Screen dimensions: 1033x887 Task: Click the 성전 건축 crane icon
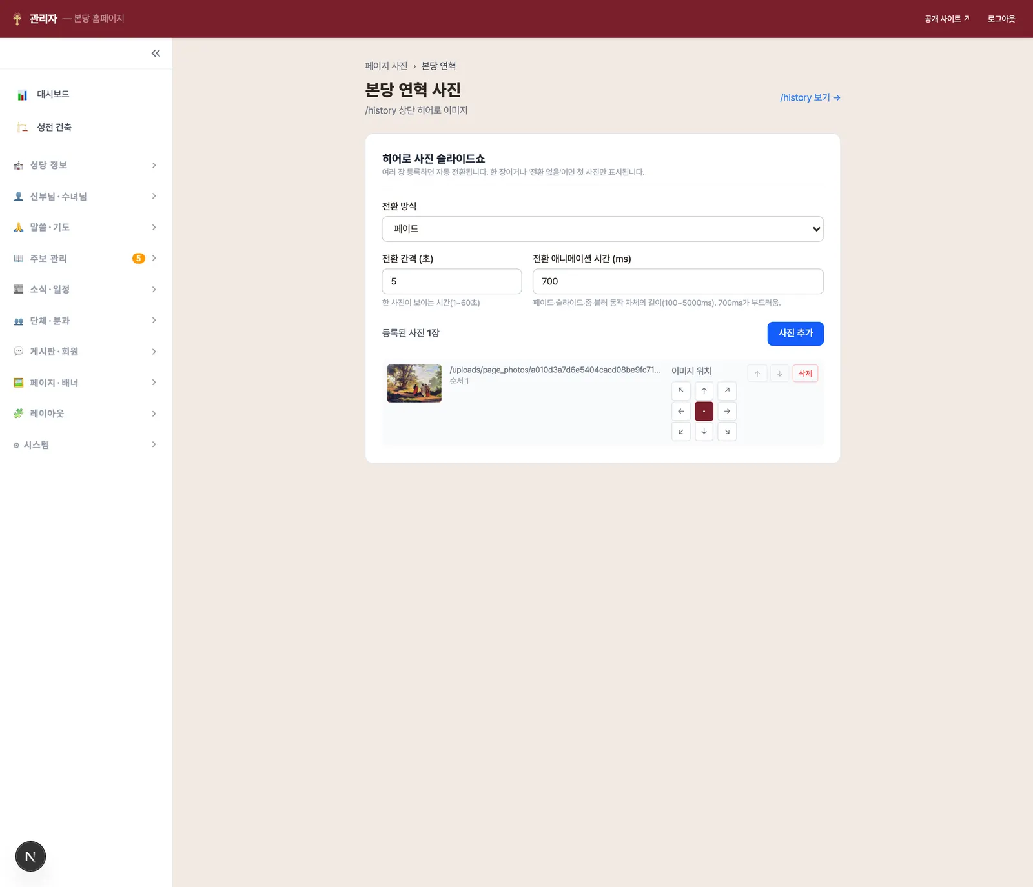point(23,128)
